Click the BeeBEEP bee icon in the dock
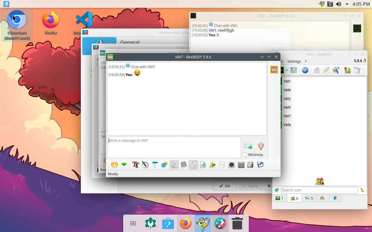 tap(203, 224)
